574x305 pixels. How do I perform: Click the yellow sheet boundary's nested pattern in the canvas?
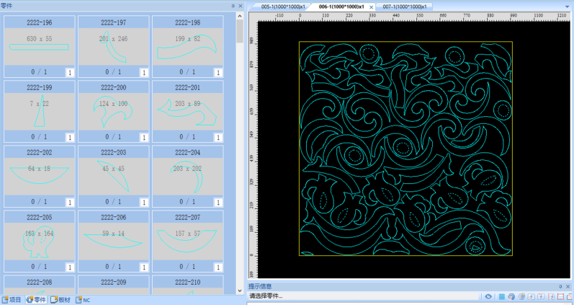click(x=405, y=149)
